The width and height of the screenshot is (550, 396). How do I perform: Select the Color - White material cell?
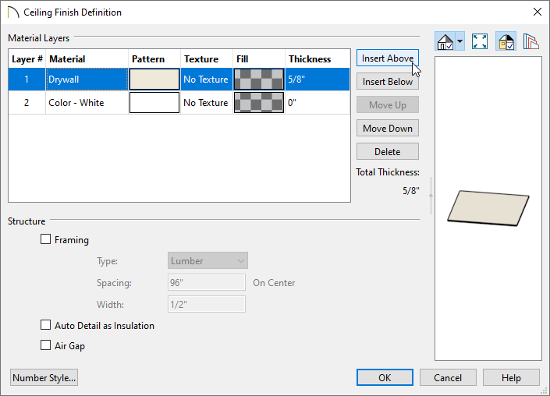click(87, 103)
